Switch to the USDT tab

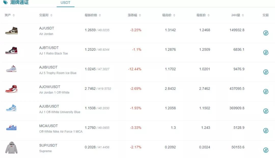65,3
